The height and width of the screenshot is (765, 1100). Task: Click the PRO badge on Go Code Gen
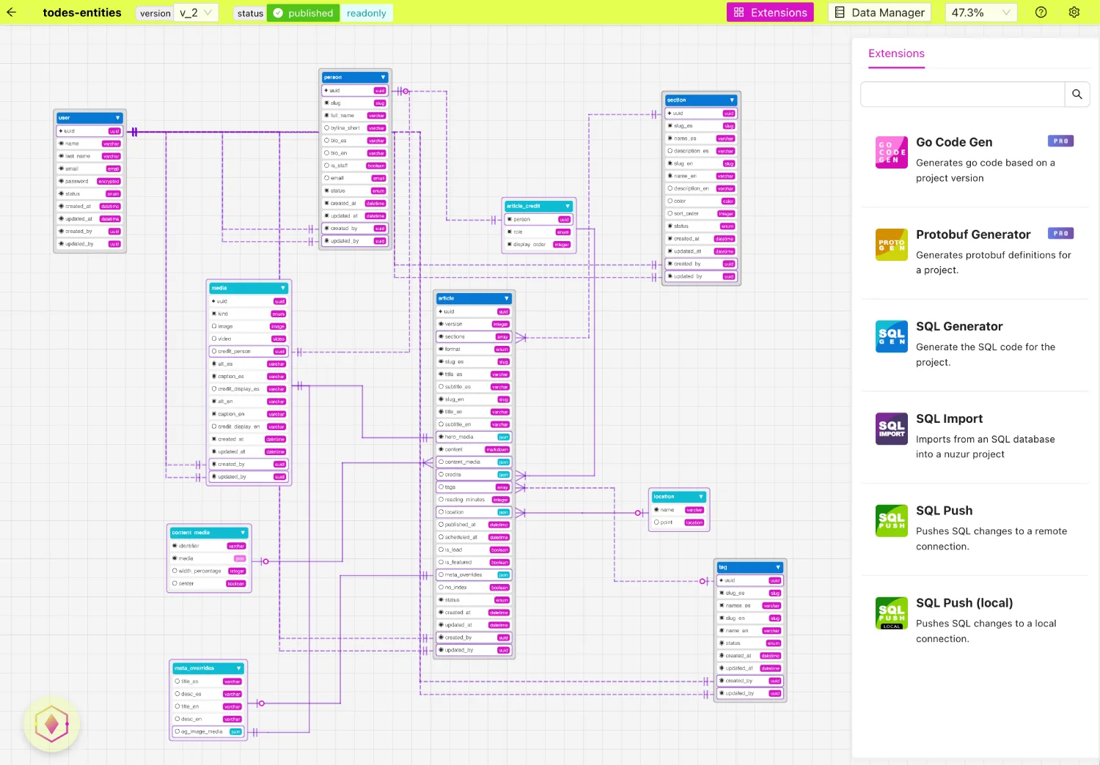tap(1060, 141)
